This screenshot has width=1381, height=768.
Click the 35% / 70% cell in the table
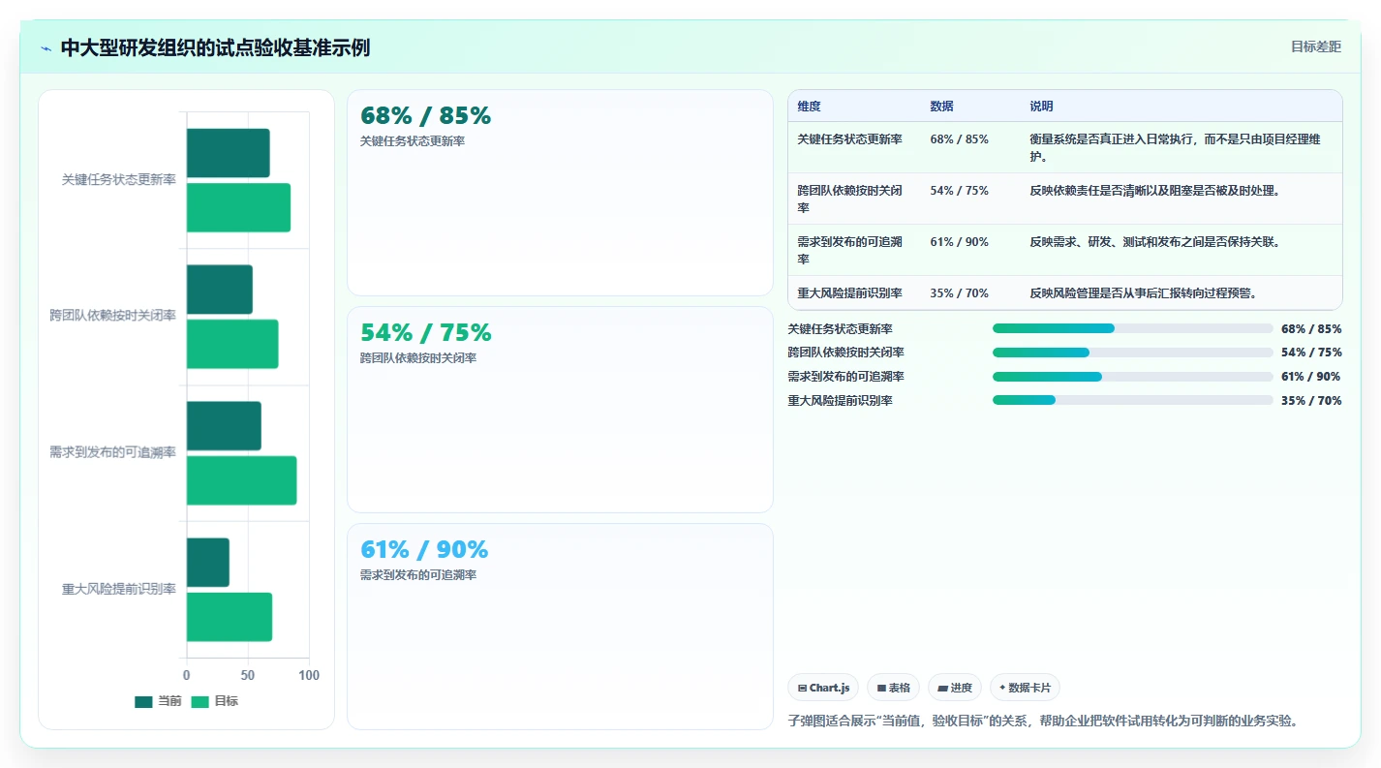(x=959, y=292)
